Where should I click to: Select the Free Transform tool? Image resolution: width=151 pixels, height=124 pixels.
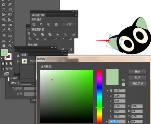(10, 15)
